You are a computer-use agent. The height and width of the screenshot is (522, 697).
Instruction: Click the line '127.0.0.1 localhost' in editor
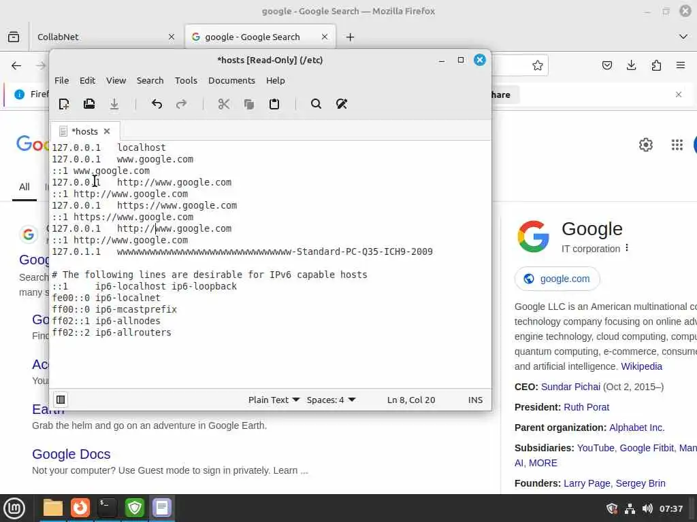[x=109, y=147]
